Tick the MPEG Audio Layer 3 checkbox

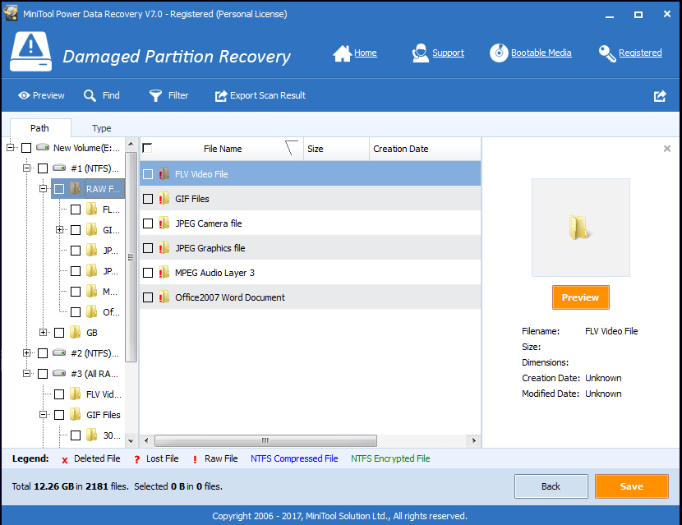coord(148,273)
